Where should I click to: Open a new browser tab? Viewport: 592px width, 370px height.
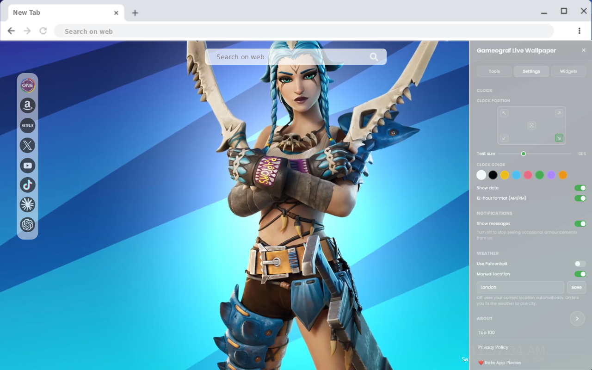pyautogui.click(x=135, y=13)
